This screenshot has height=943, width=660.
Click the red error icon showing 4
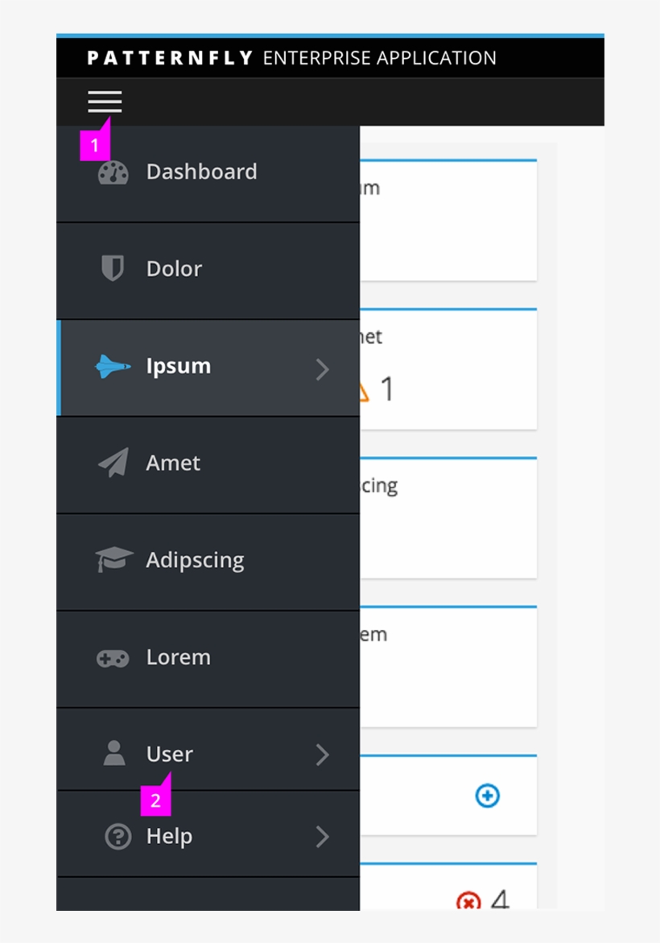tap(468, 903)
